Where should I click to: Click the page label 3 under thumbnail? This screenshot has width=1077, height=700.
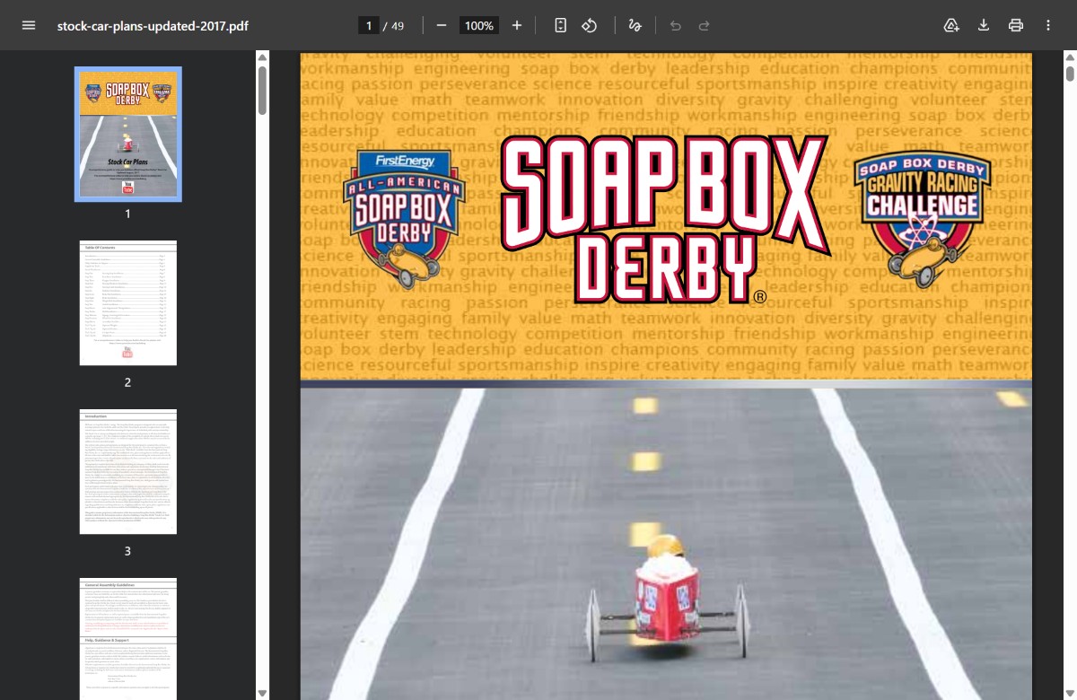coord(127,551)
